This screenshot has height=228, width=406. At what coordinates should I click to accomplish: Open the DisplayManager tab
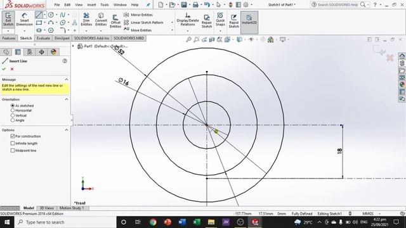(x=53, y=52)
